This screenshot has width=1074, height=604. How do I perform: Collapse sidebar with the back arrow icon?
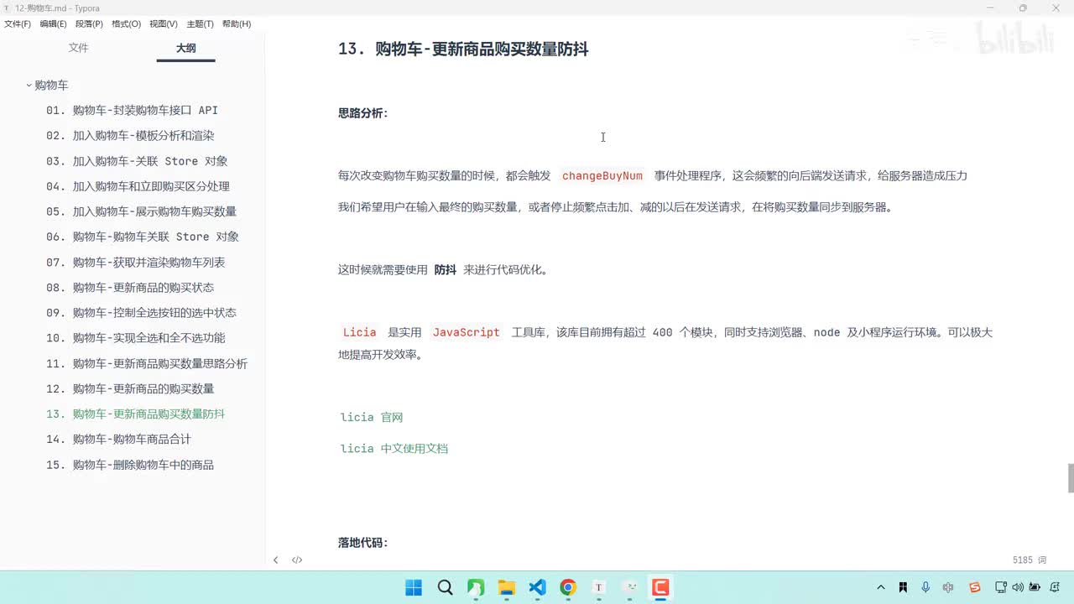(x=275, y=560)
